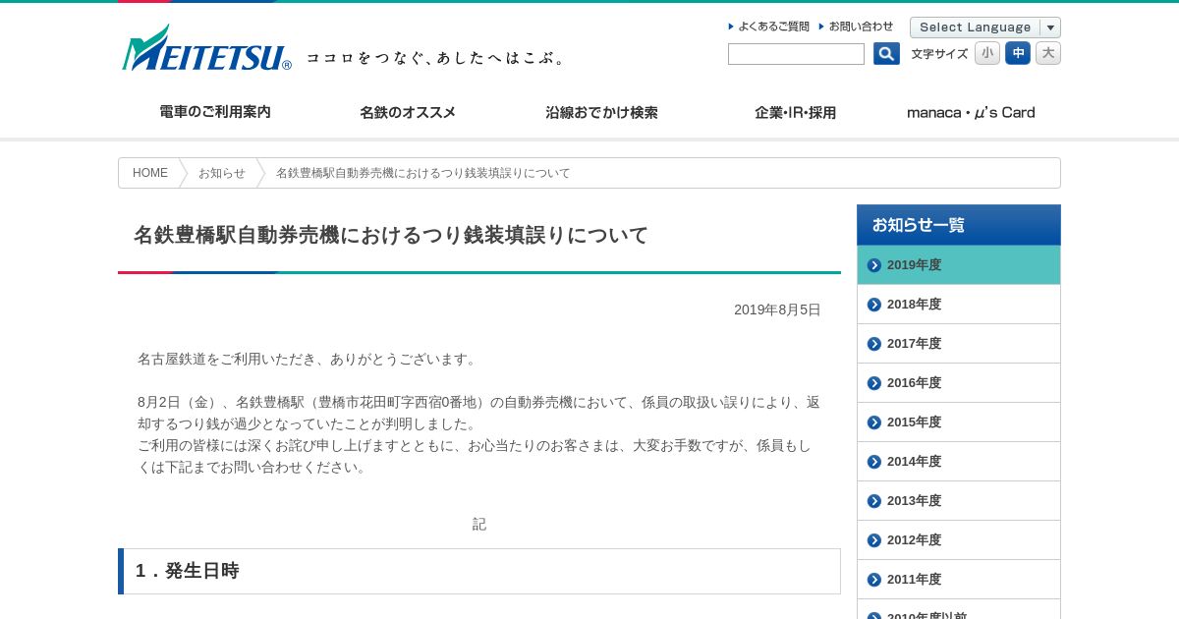Image resolution: width=1179 pixels, height=619 pixels.
Task: Click the お知らせ一覧 sidebar header
Action: [x=959, y=225]
